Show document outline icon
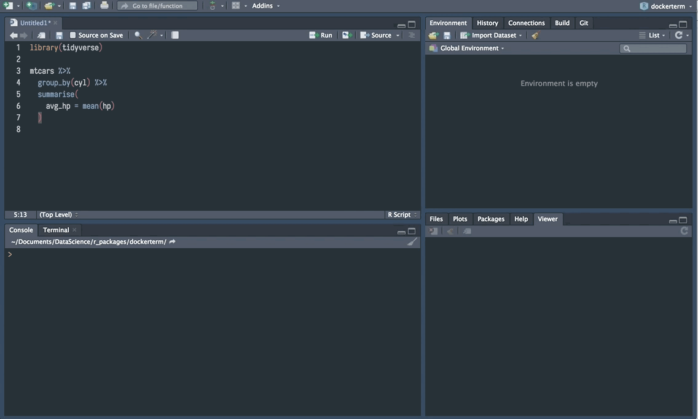Viewport: 698px width, 419px height. coord(412,35)
